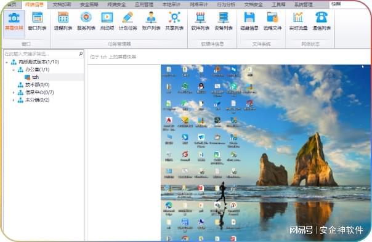Switch to the 首页 home tab
372x242 pixels.
(x=12, y=4)
